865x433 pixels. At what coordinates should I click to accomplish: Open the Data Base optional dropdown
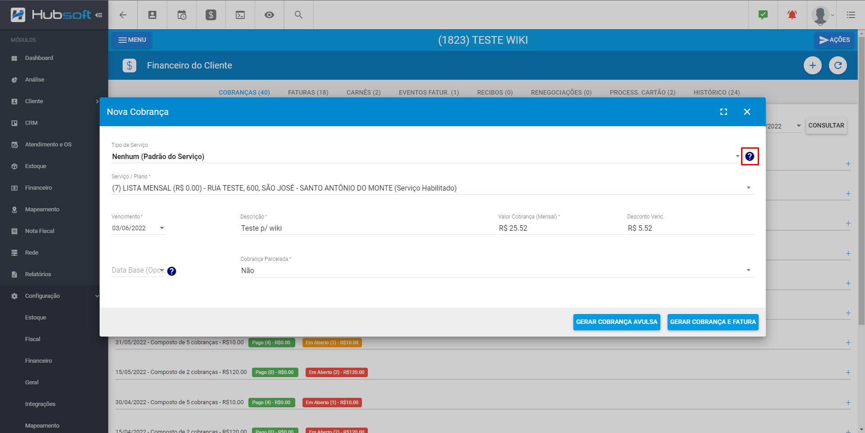(x=138, y=270)
